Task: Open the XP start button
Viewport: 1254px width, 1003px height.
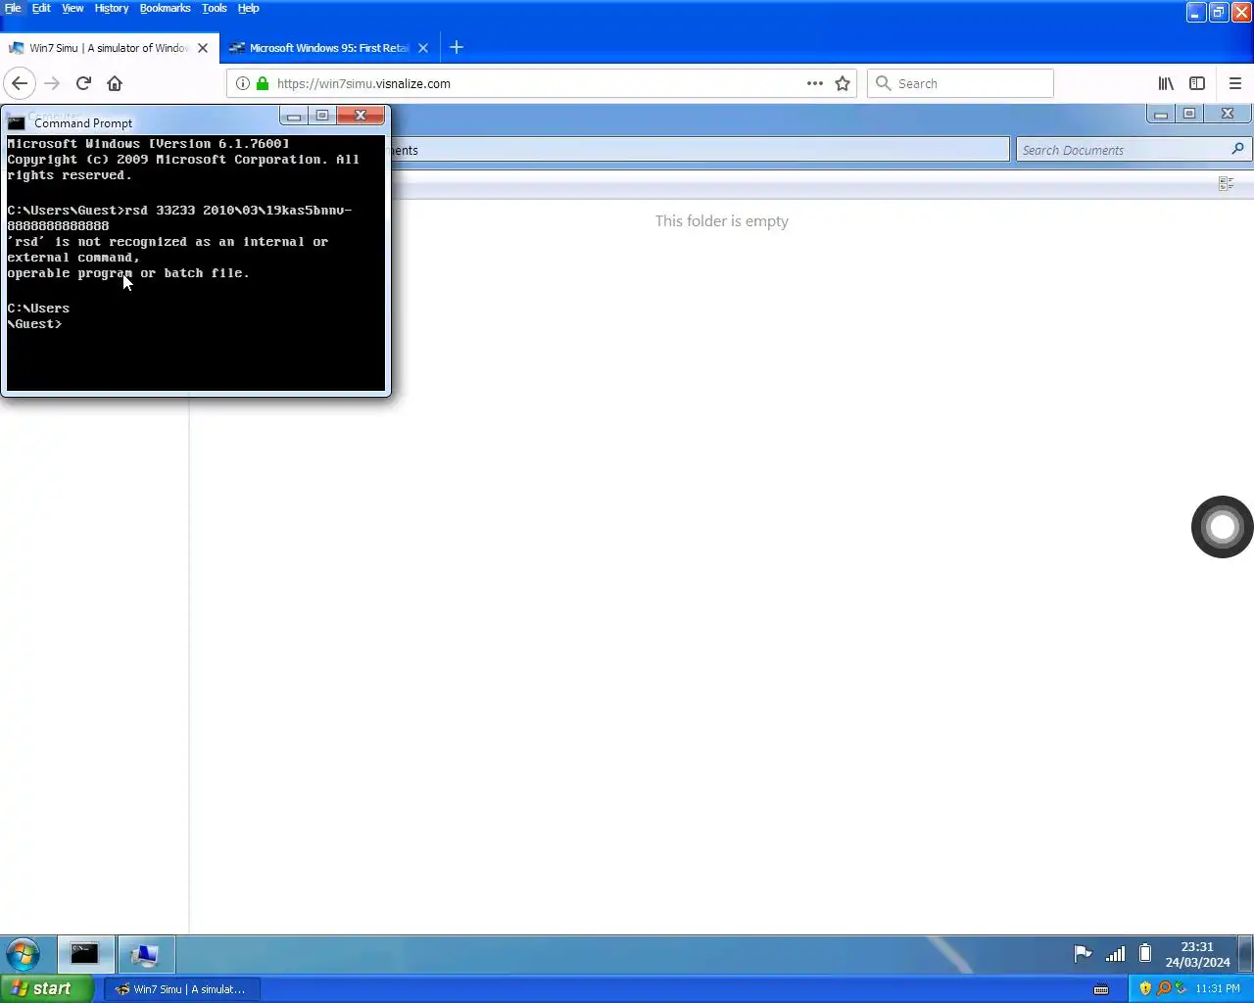Action: point(47,989)
